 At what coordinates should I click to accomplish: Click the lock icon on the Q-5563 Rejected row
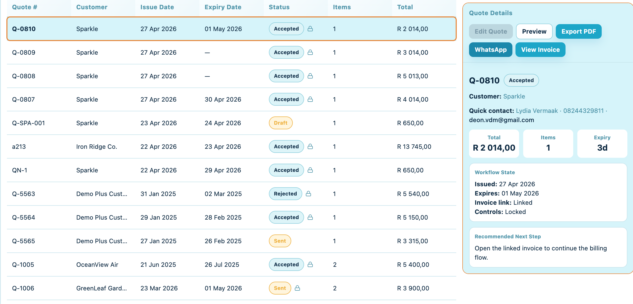(x=309, y=194)
